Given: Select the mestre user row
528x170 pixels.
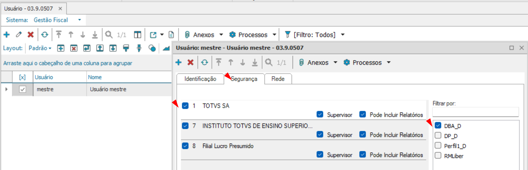Looking at the screenshot, I should pos(86,90).
